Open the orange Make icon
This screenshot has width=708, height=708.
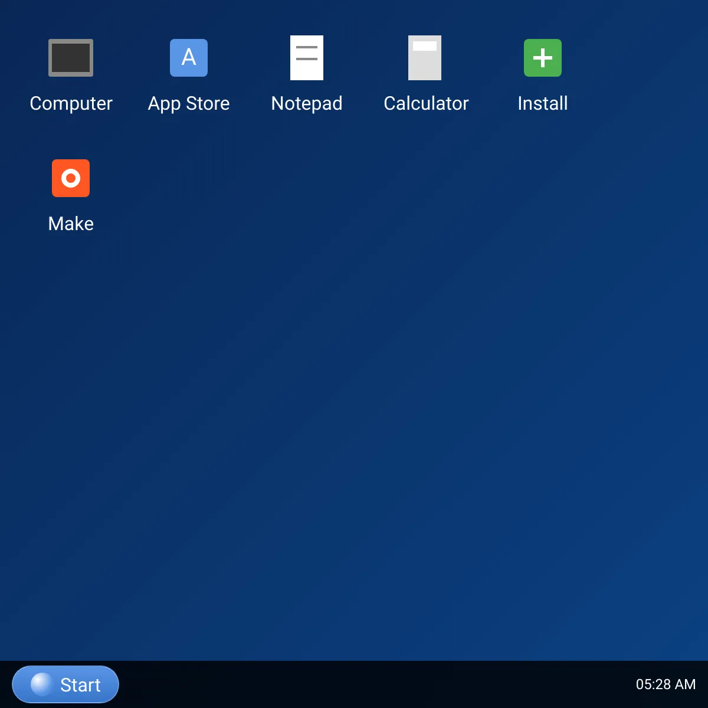tap(71, 178)
